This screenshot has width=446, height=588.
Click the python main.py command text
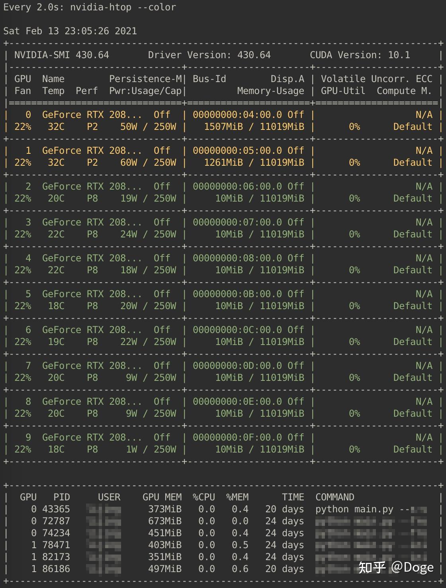(354, 509)
